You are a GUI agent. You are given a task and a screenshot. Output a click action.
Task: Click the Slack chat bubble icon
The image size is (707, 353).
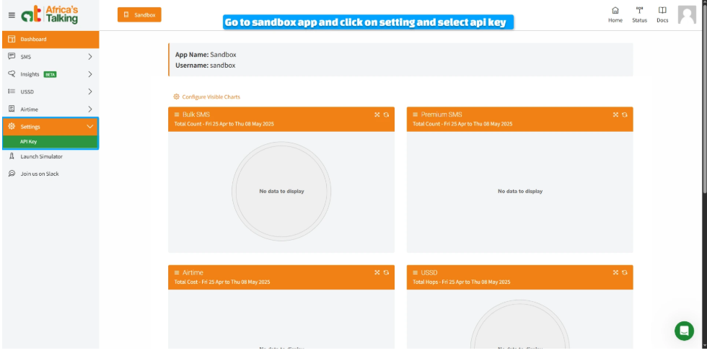point(12,174)
